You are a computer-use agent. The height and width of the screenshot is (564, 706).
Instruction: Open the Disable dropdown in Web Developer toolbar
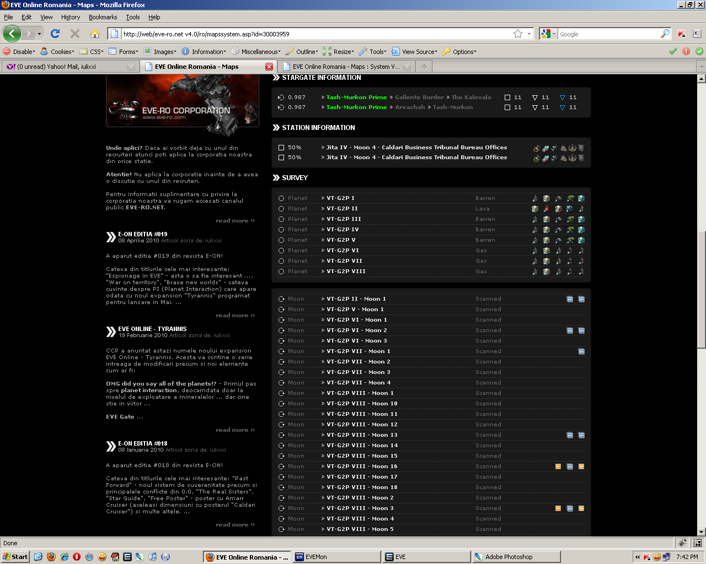[19, 51]
